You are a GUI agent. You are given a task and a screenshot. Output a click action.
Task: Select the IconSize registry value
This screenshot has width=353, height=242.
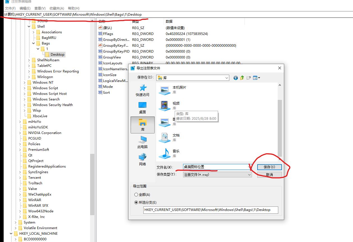pos(110,75)
